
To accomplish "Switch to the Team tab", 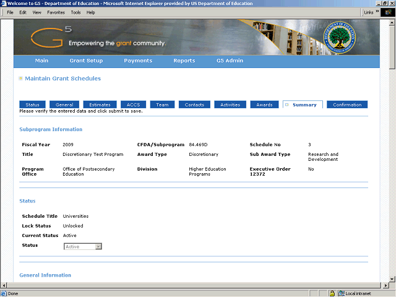I will pyautogui.click(x=162, y=105).
